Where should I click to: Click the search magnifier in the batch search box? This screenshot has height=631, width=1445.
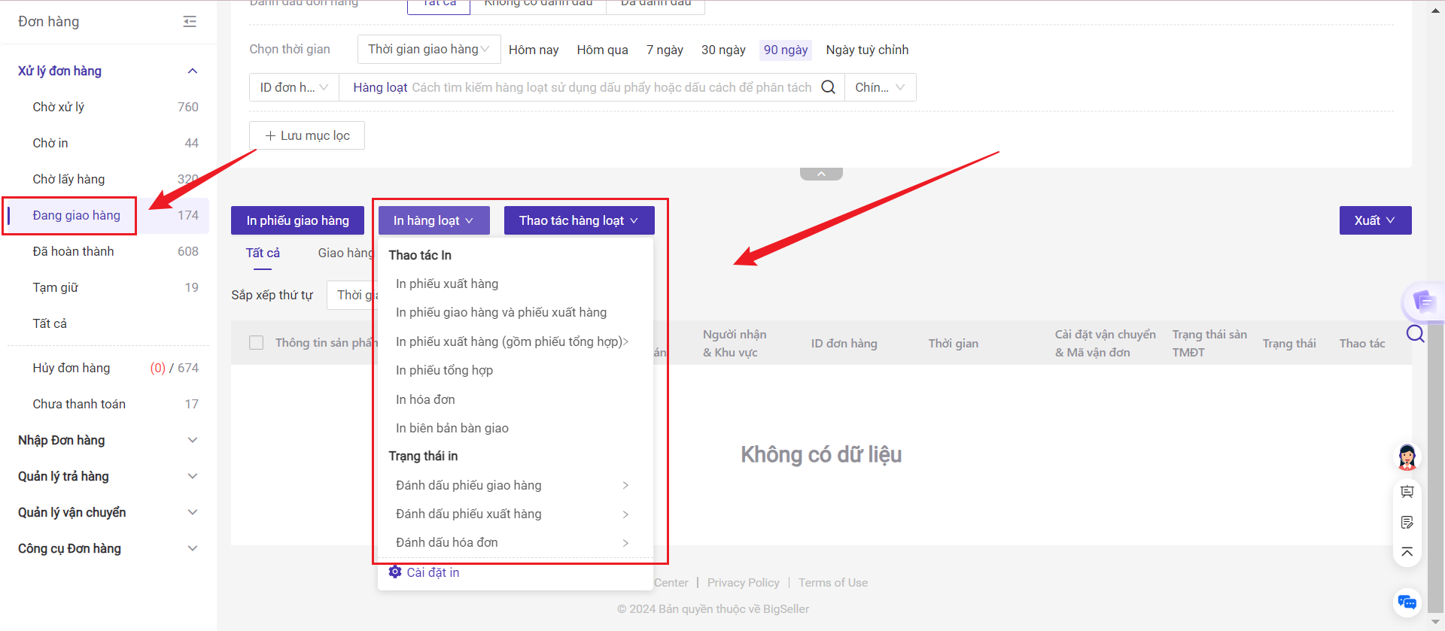(x=828, y=87)
